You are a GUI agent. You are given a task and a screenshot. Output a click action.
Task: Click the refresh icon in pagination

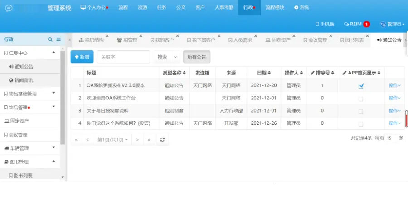(x=162, y=140)
